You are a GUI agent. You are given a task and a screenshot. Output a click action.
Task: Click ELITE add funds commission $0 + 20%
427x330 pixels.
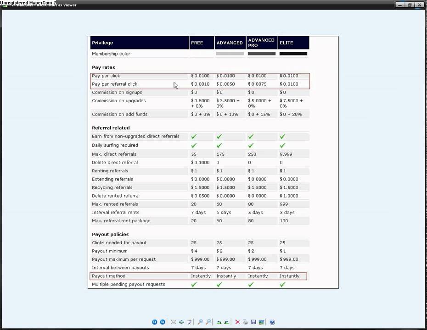[291, 114]
